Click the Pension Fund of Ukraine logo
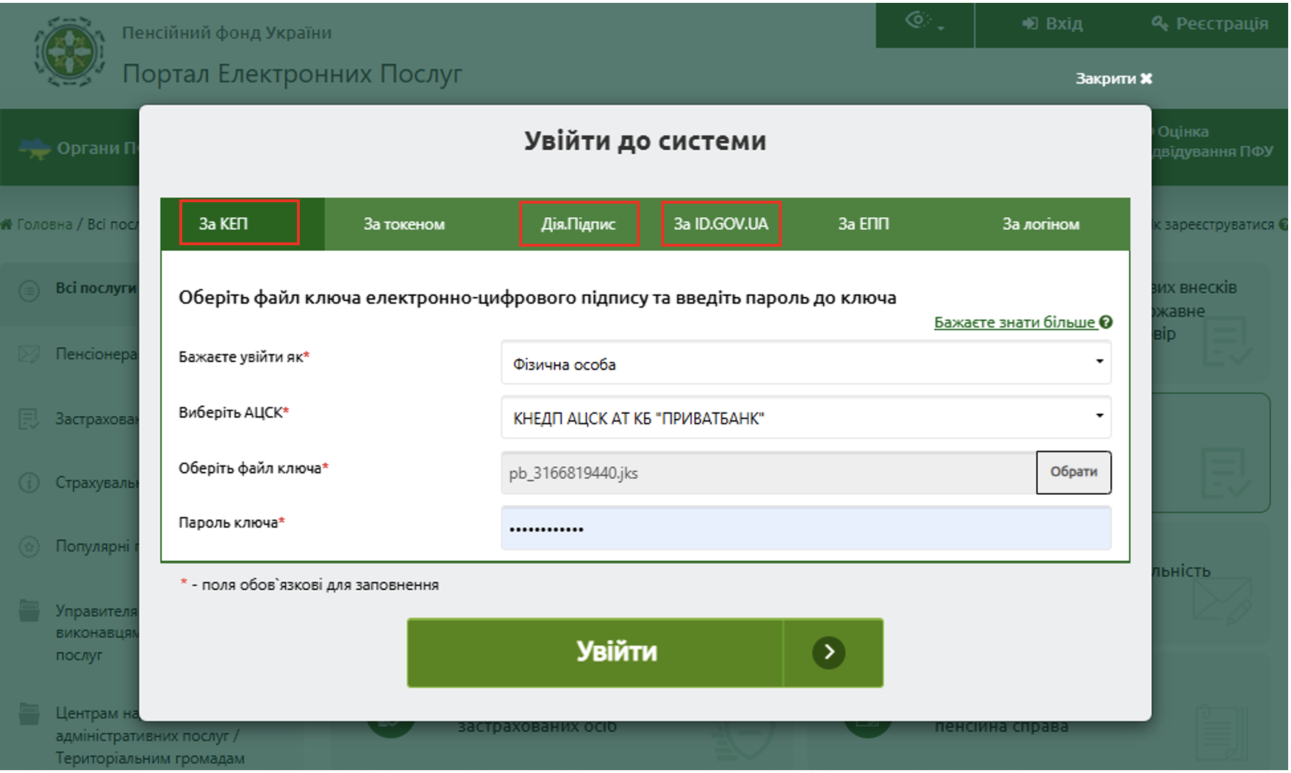Screen dimensions: 1291x773 click(x=69, y=52)
